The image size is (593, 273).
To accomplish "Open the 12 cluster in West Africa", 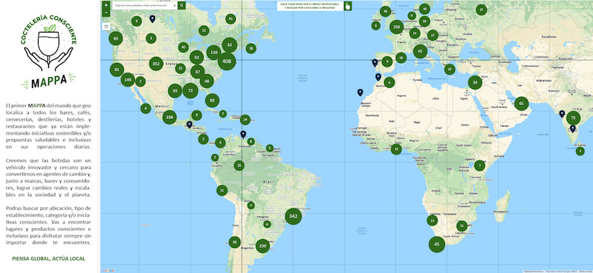I will [396, 149].
